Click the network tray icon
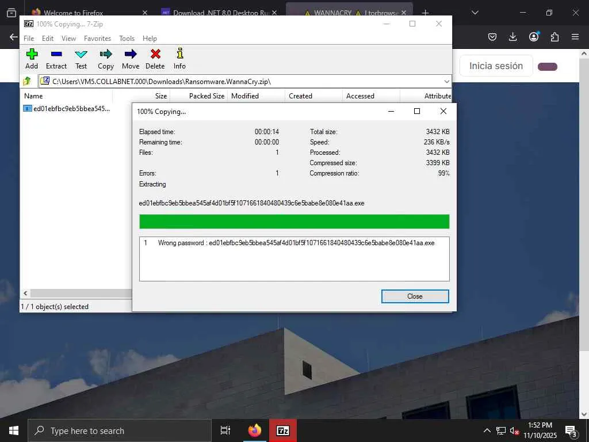 point(501,430)
